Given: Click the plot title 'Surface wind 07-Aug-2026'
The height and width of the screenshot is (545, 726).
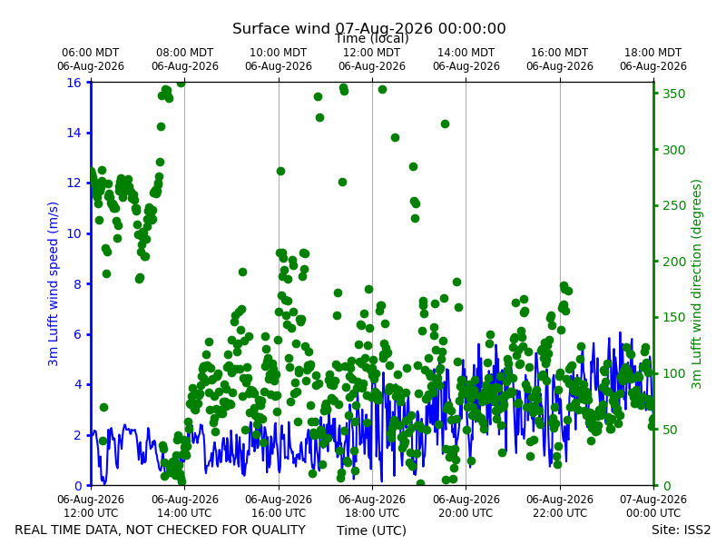Looking at the screenshot, I should click(332, 28).
